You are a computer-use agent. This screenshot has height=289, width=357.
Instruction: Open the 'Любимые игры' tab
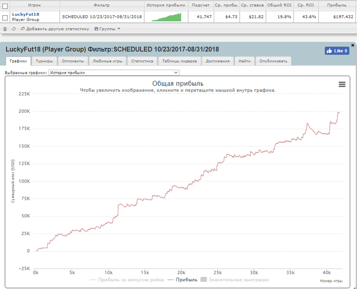(x=108, y=61)
